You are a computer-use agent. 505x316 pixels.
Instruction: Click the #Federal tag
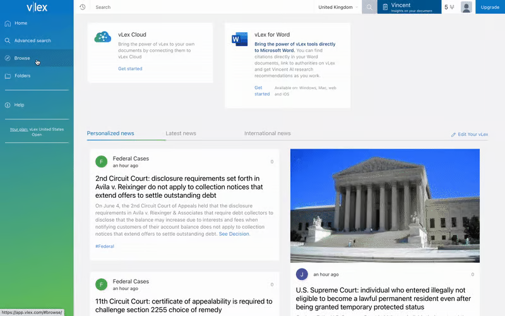tap(105, 246)
